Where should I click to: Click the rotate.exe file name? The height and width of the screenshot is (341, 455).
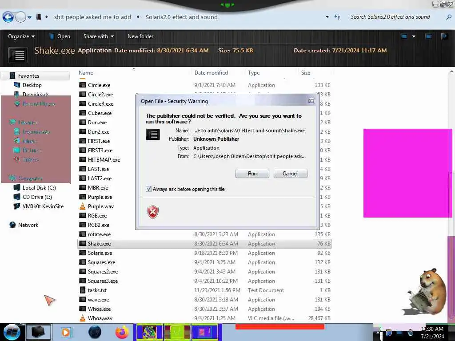point(99,234)
